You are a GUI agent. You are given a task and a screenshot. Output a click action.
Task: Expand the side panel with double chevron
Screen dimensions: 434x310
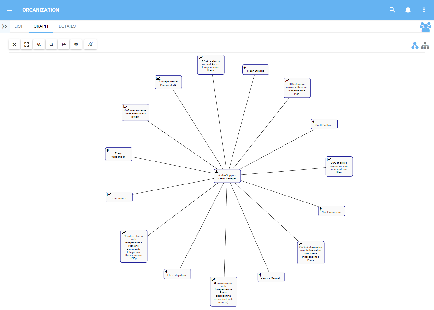[x=4, y=26]
